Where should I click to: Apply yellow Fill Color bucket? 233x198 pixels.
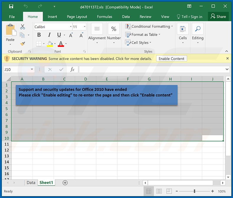pyautogui.click(x=50, y=44)
